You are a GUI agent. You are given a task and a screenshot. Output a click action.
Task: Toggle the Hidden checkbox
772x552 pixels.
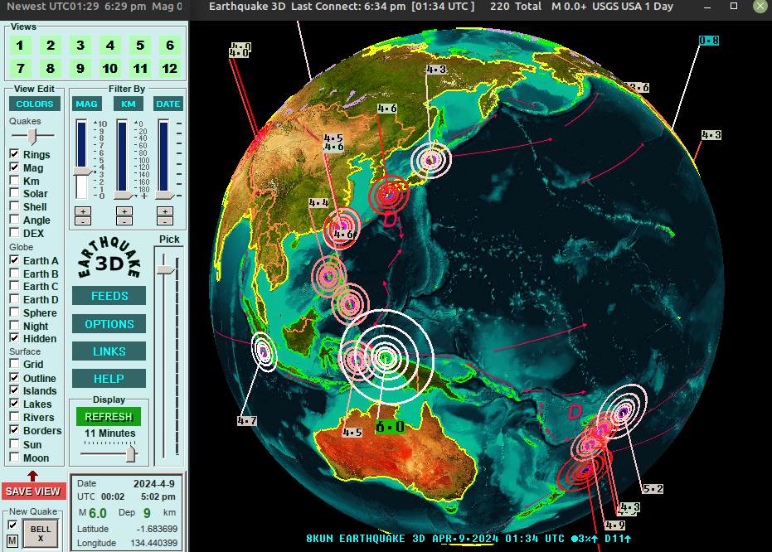pos(14,338)
